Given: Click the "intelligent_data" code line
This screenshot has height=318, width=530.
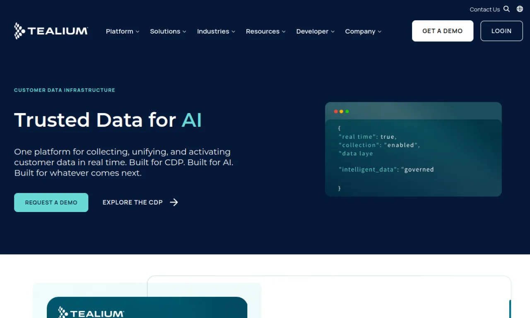Looking at the screenshot, I should coord(386,169).
